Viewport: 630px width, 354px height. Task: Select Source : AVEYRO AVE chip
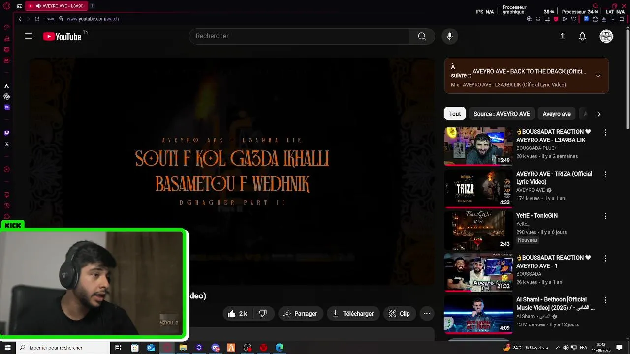click(502, 114)
